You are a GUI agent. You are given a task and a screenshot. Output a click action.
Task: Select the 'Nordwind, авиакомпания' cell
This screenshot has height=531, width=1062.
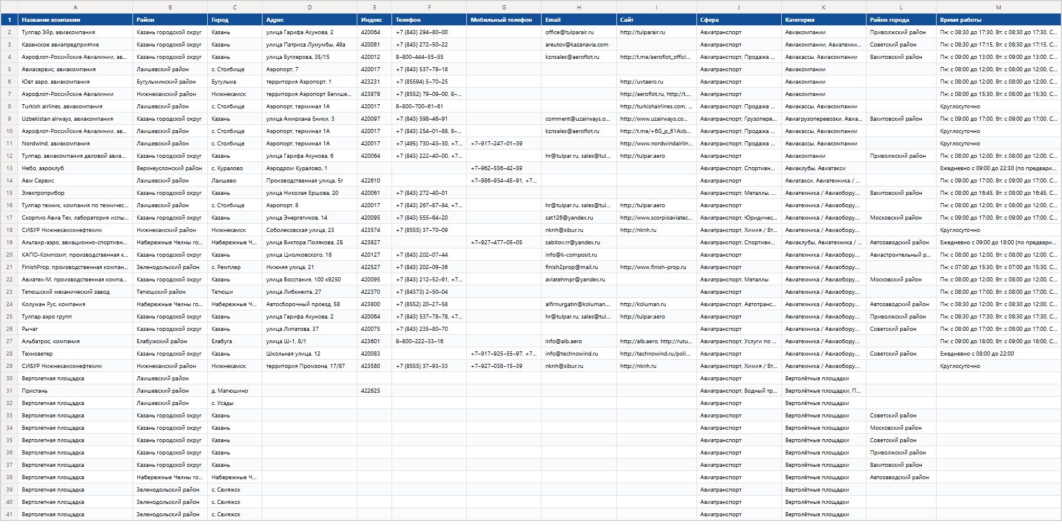(x=75, y=144)
